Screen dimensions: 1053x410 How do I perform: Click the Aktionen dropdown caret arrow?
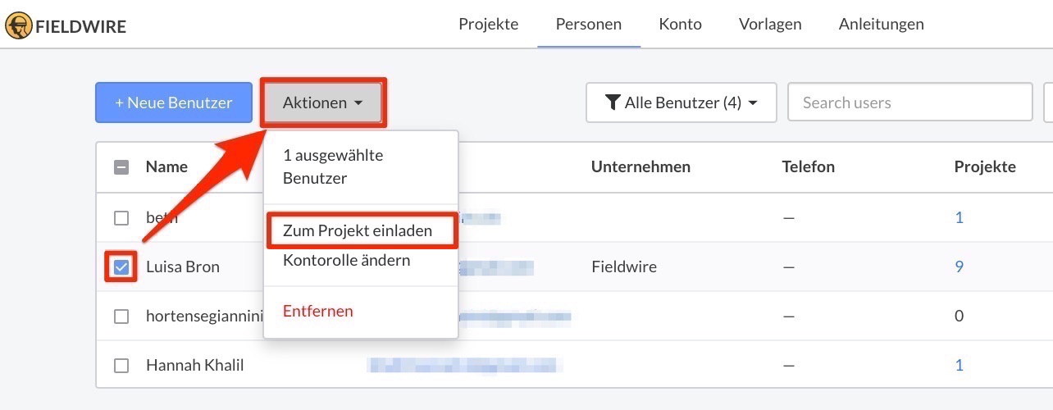(358, 103)
